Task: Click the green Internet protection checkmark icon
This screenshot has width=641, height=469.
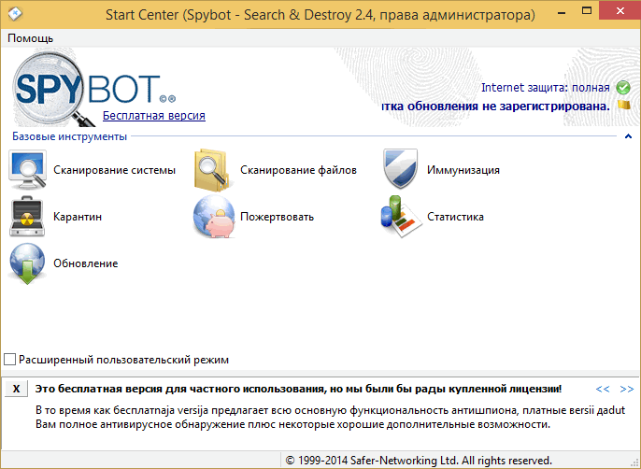Action: (623, 88)
